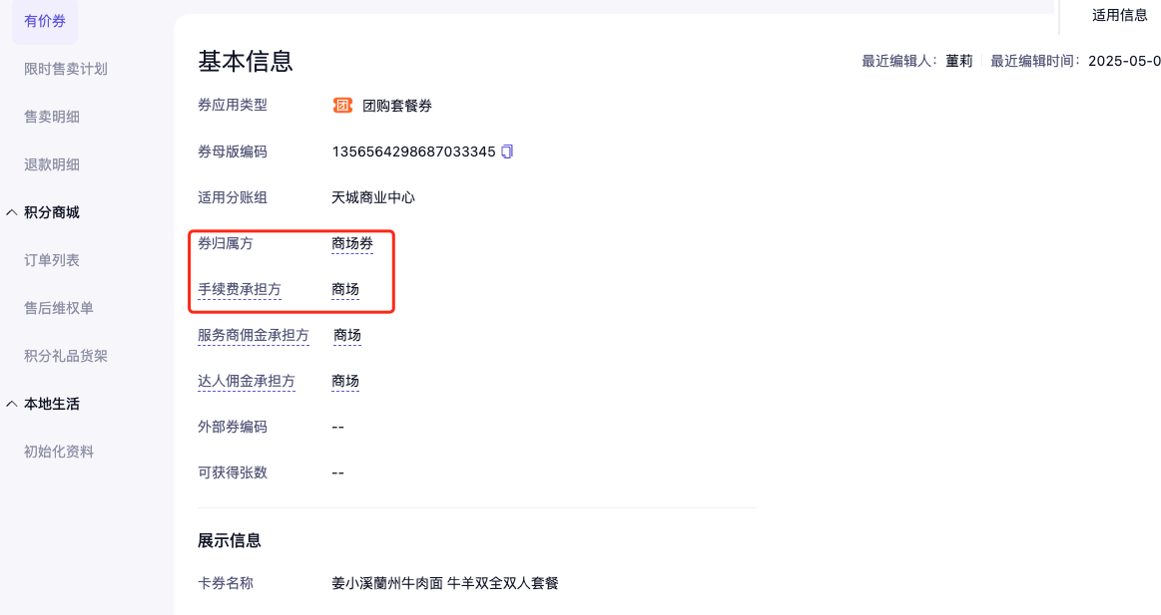Screen dimensions: 1161x615
Task: Switch to the 适用信息 tab
Action: point(1119,15)
